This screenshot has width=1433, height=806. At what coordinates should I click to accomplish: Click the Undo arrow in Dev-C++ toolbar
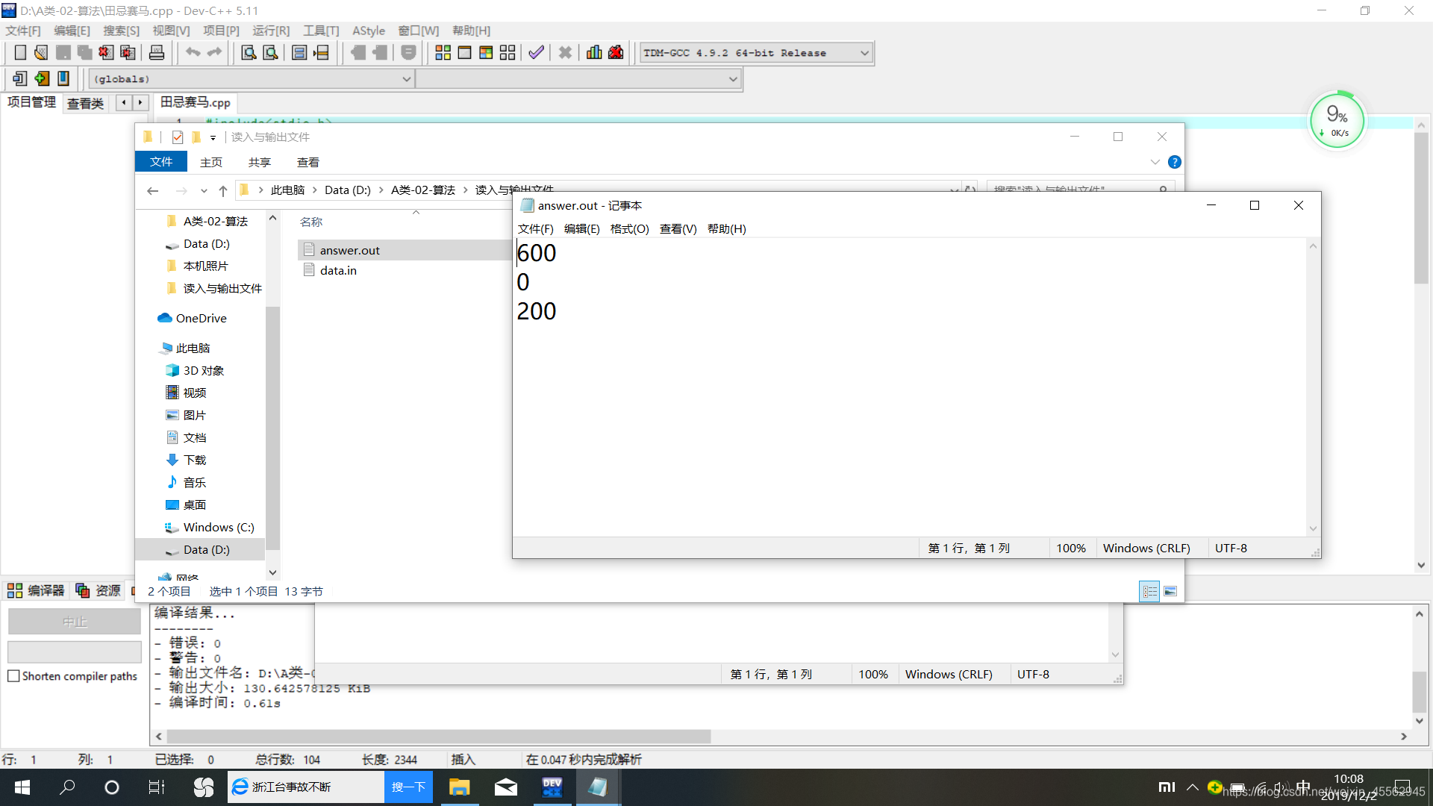[x=193, y=52]
